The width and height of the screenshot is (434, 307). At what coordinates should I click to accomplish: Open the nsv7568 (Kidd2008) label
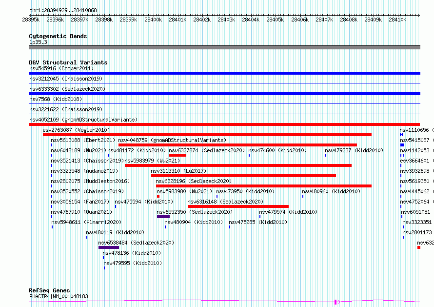(x=56, y=99)
